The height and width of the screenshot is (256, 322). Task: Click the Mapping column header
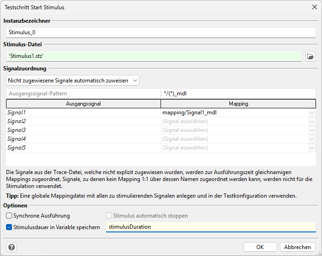click(238, 104)
